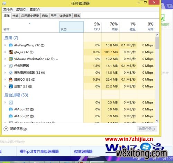
Task: Click the unnamed gear background process icon
Action: [11, 102]
